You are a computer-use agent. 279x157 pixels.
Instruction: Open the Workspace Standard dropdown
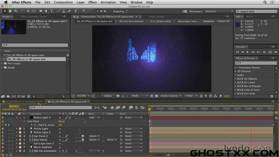(219, 11)
